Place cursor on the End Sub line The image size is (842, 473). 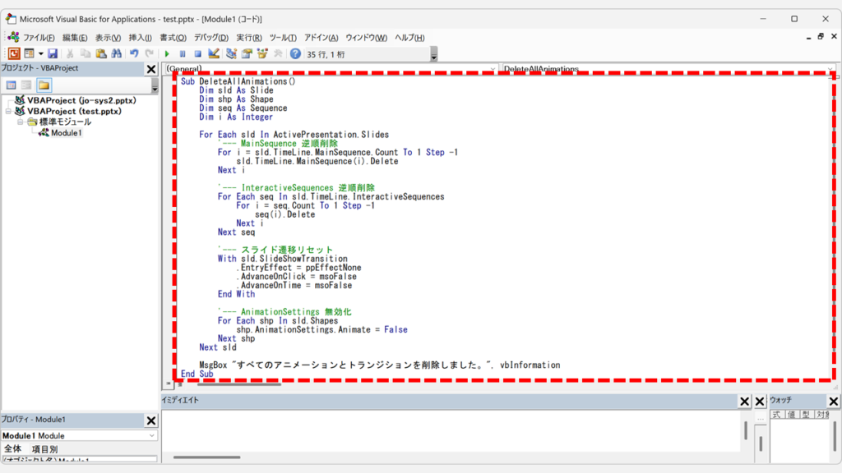tap(197, 374)
